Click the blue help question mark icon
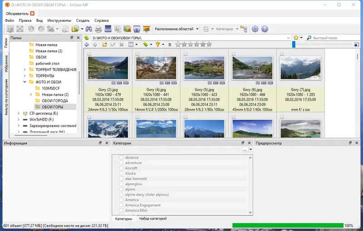 265,29
